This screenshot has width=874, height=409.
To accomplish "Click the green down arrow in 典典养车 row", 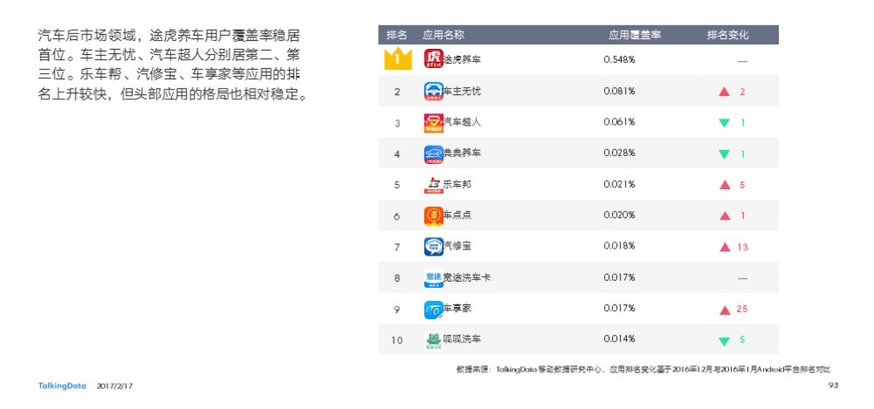I will tap(724, 154).
